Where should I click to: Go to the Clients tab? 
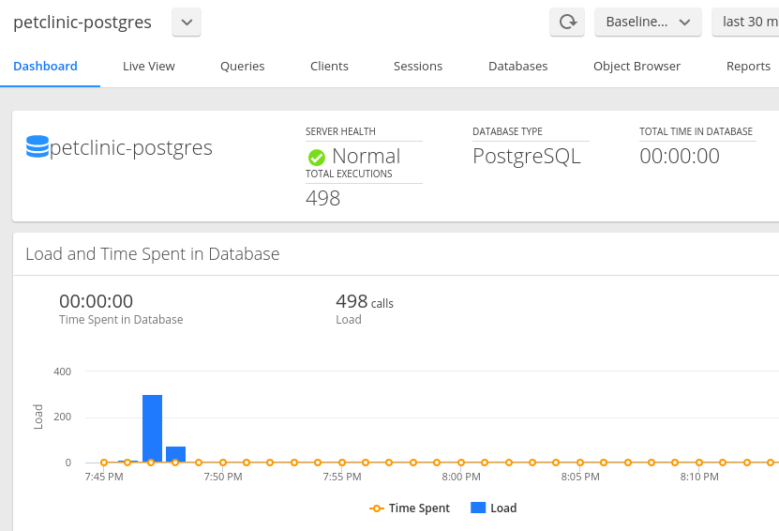pos(329,66)
